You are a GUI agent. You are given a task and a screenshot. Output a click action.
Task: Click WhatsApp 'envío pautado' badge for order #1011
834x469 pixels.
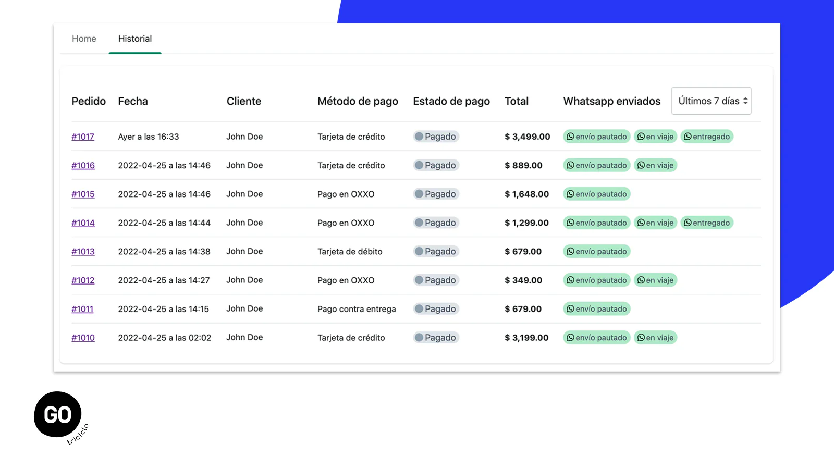[x=597, y=308]
